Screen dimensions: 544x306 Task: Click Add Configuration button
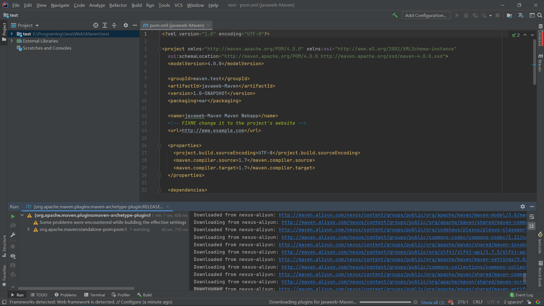coord(426,15)
